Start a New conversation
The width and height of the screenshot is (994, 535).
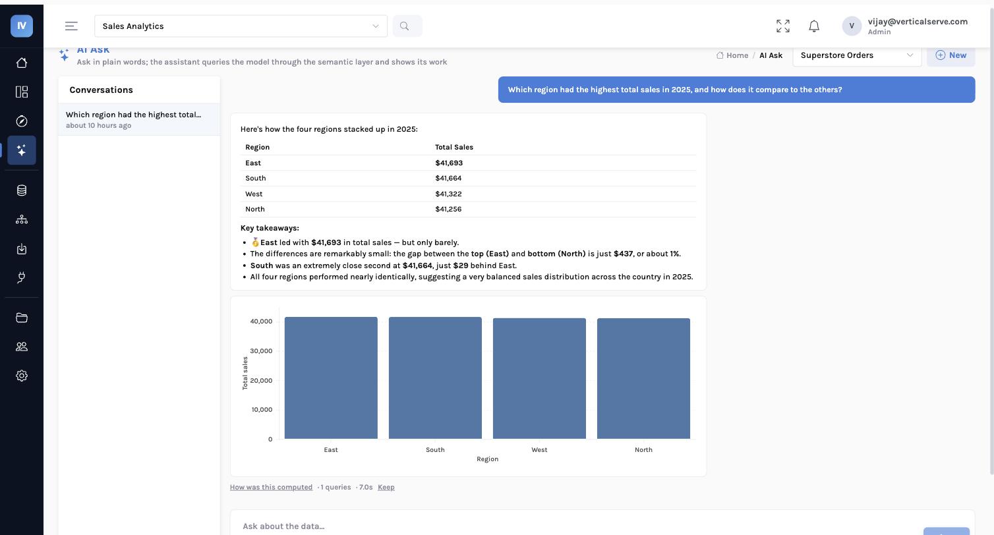(950, 55)
